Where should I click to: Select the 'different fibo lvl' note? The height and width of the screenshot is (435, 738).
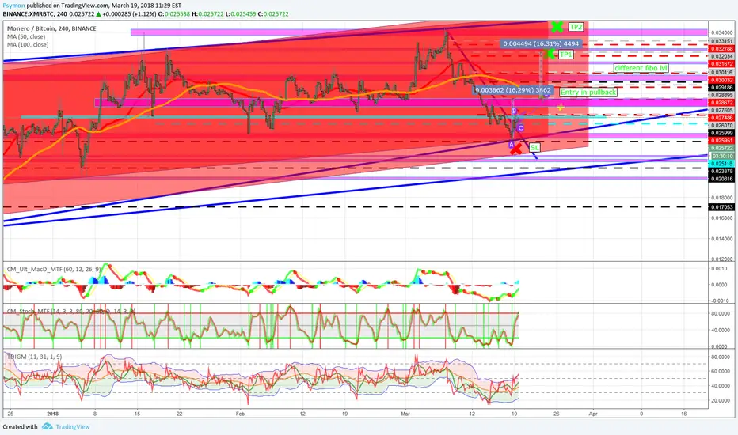[x=641, y=68]
